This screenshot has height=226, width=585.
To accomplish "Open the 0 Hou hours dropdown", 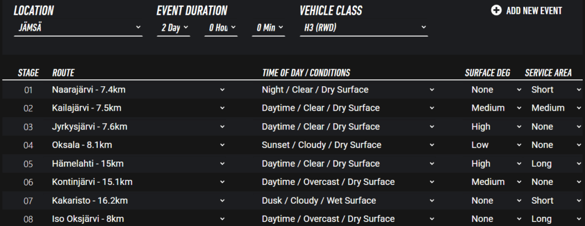I will [x=221, y=27].
